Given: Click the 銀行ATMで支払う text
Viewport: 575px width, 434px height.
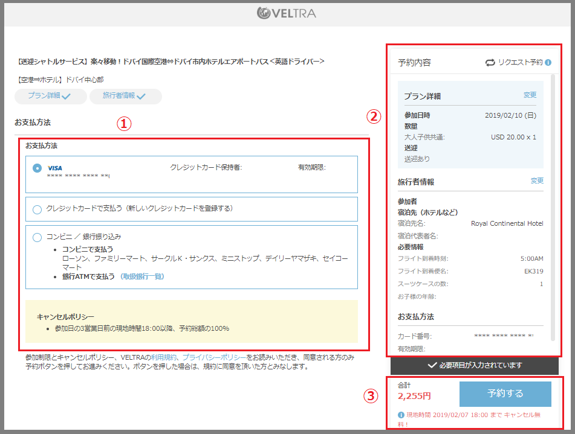Looking at the screenshot, I should (88, 276).
